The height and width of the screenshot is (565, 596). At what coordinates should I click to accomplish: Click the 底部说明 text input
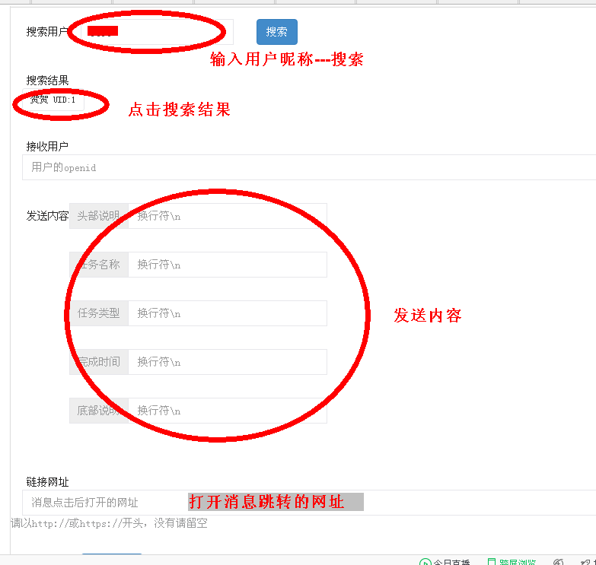(227, 411)
